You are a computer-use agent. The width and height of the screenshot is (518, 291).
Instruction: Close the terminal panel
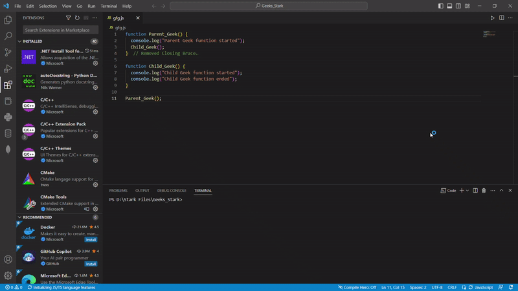(510, 190)
